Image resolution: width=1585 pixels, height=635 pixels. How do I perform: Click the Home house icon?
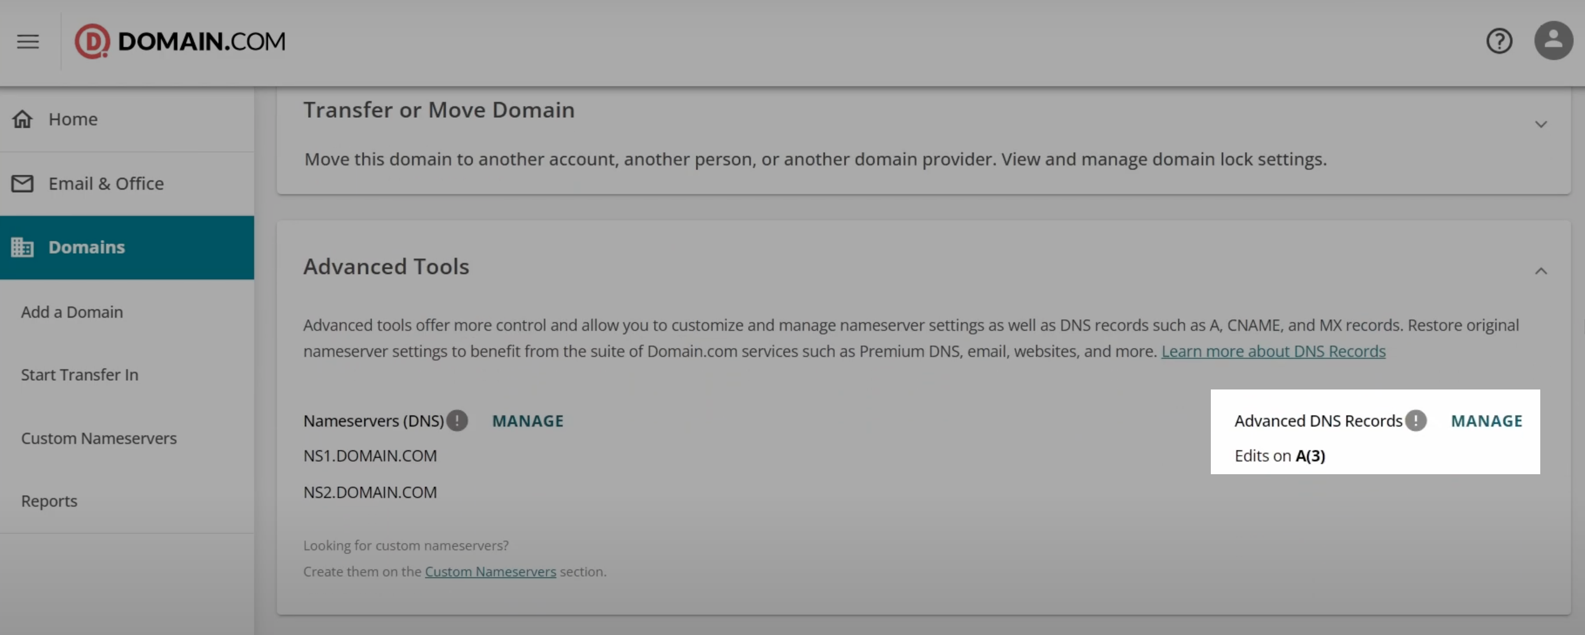coord(23,118)
